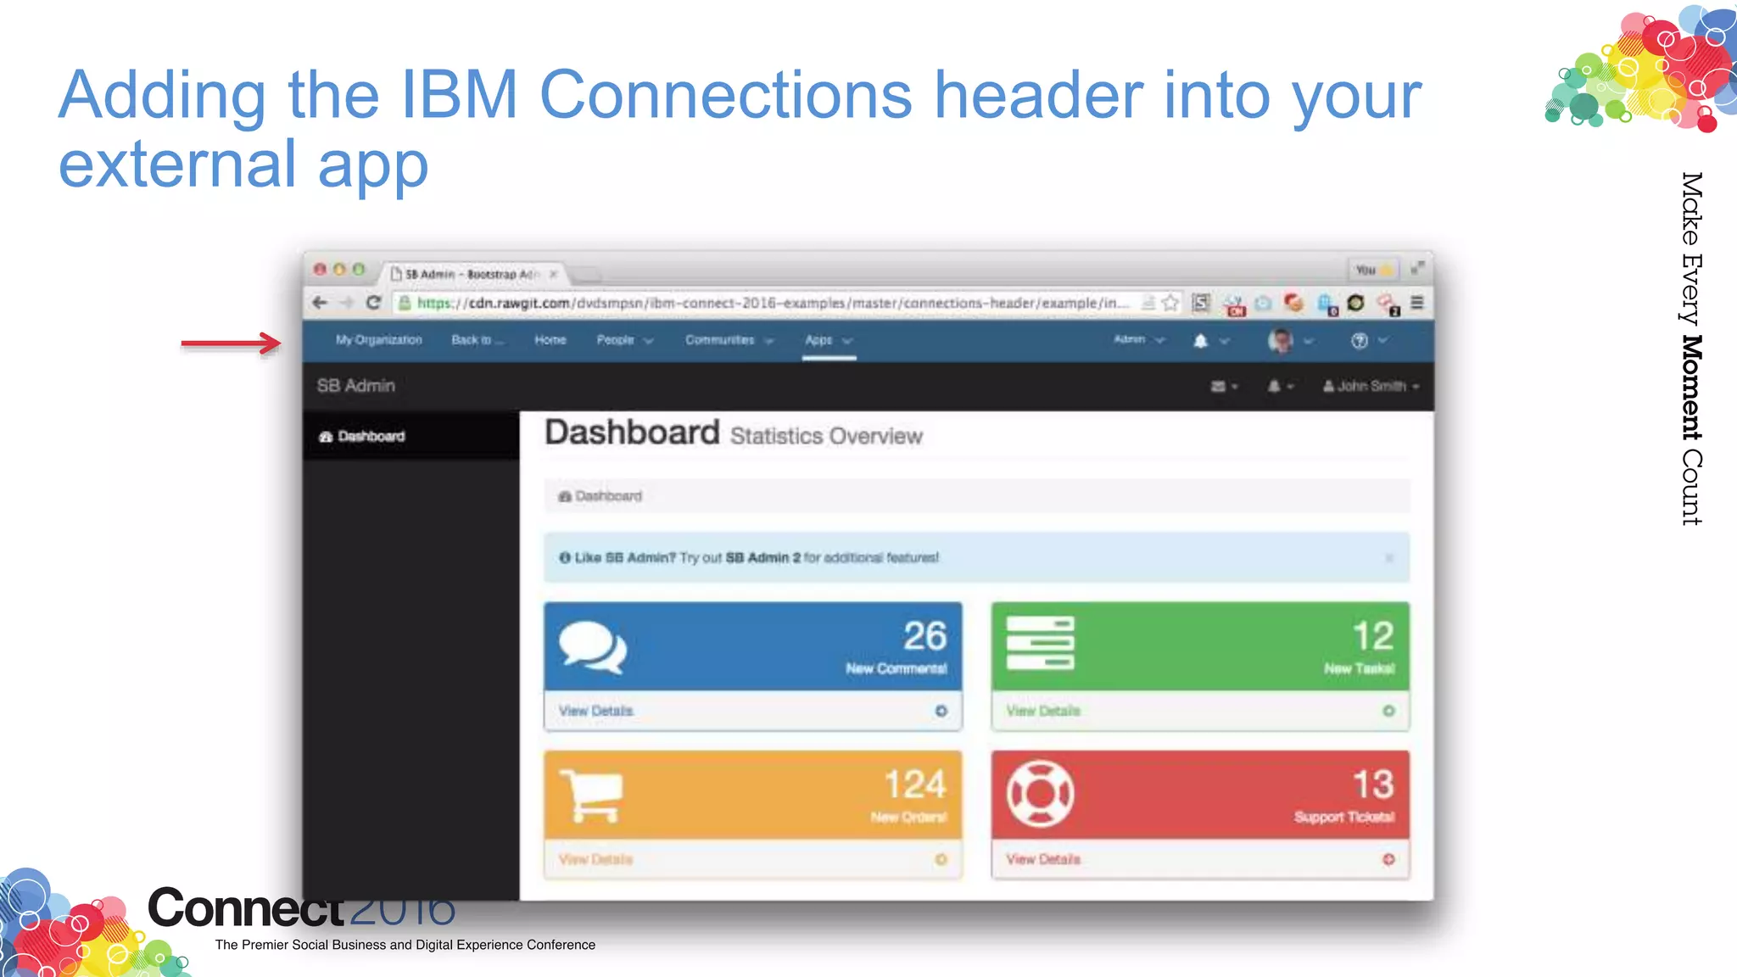Click the browser forward arrow

coord(346,303)
